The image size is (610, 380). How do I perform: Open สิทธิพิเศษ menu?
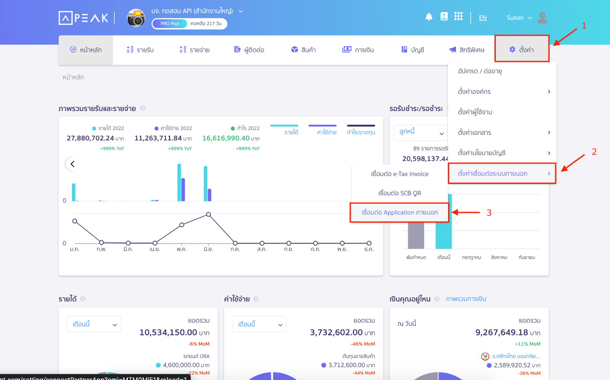pyautogui.click(x=467, y=50)
